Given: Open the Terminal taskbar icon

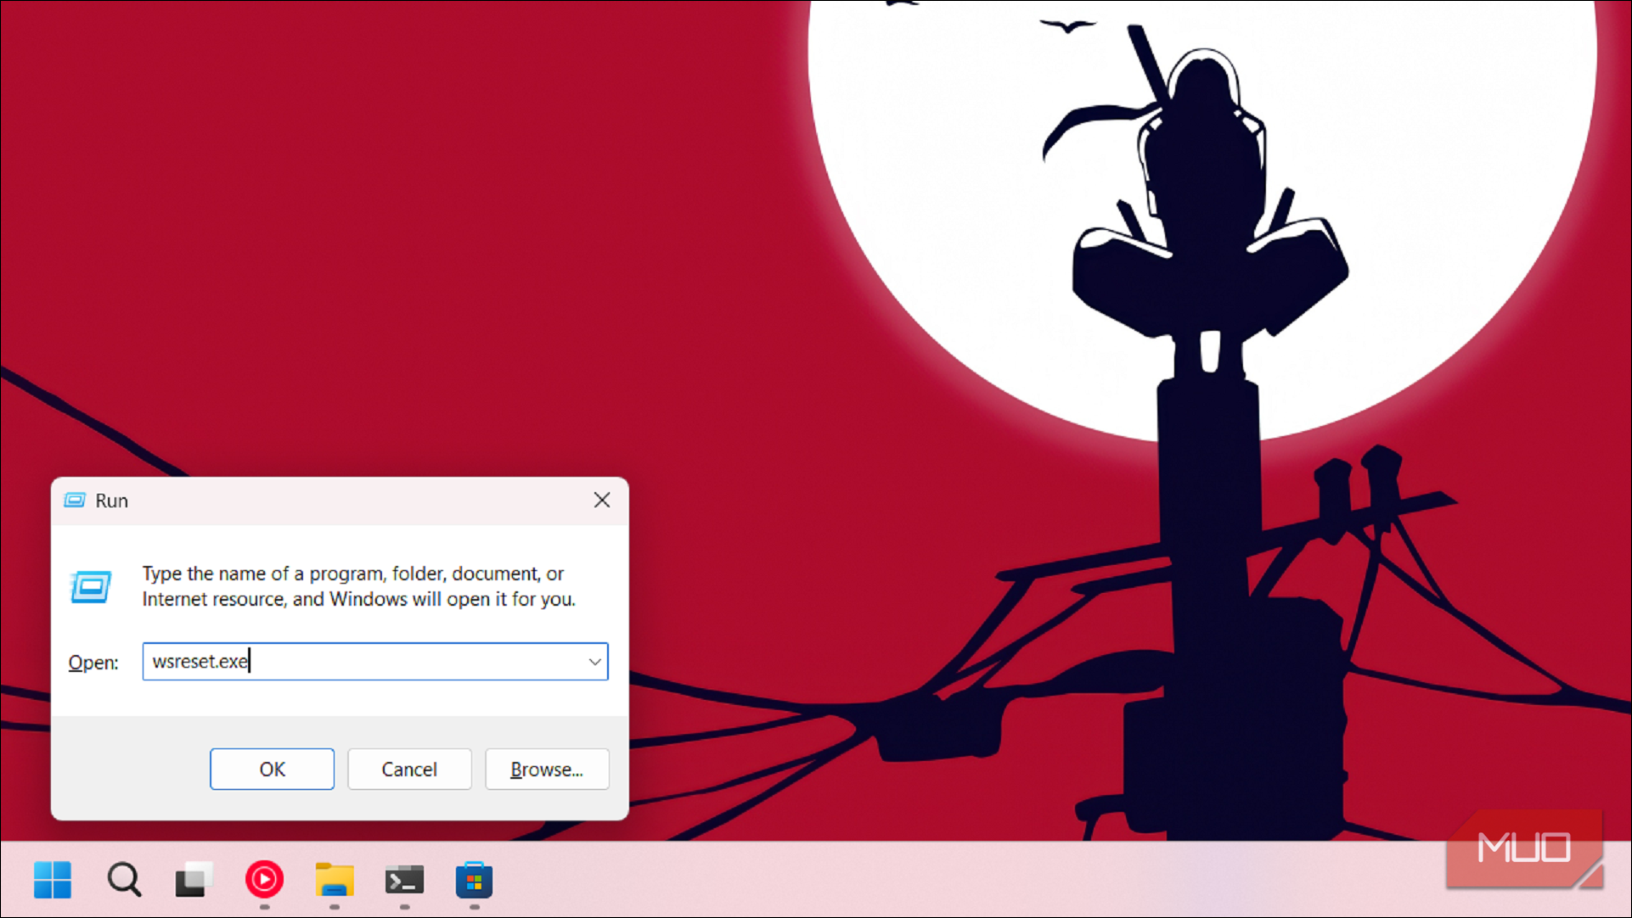Looking at the screenshot, I should 404,880.
